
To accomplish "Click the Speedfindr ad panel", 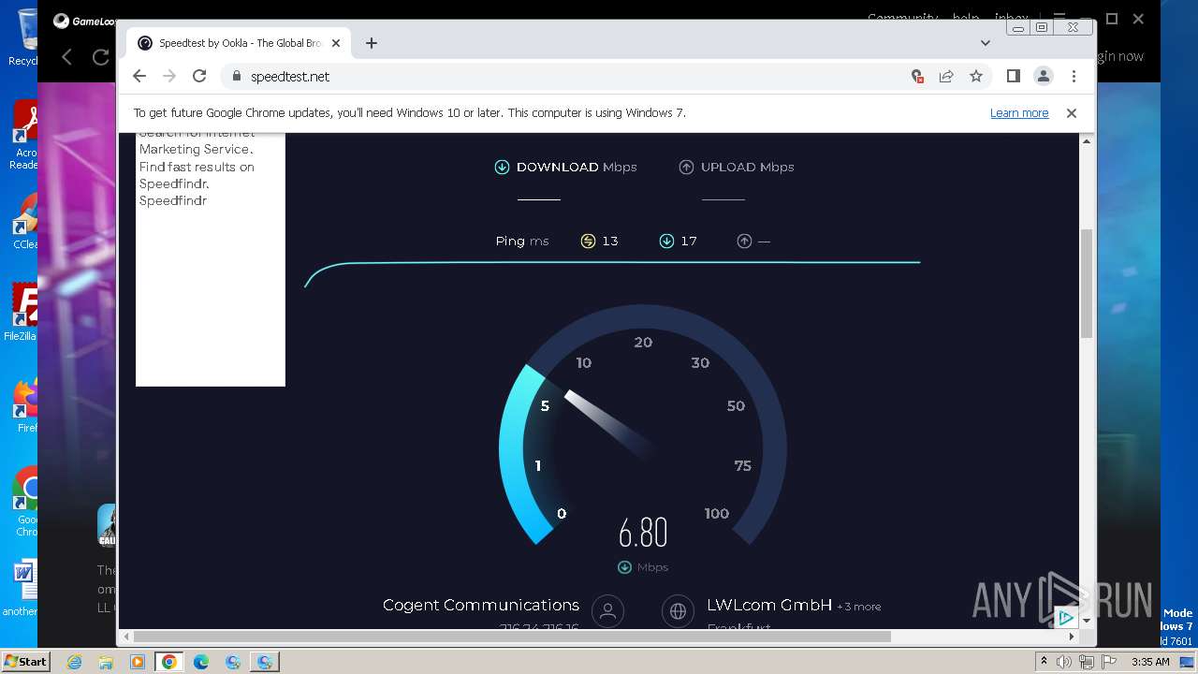I will tap(211, 259).
